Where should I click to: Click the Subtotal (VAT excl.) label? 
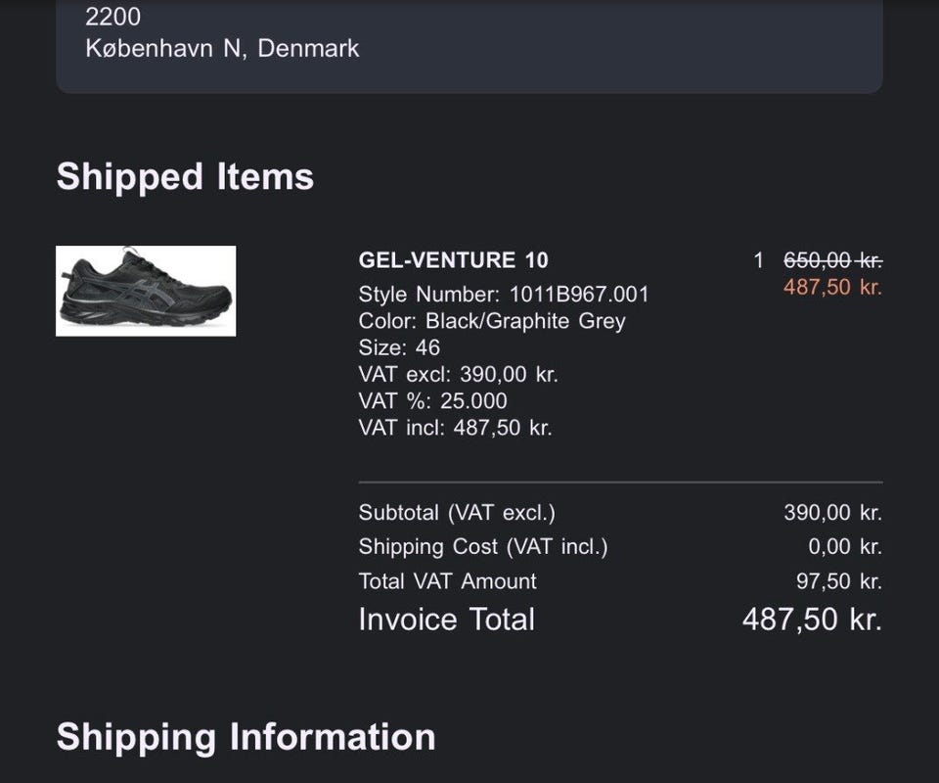point(457,513)
